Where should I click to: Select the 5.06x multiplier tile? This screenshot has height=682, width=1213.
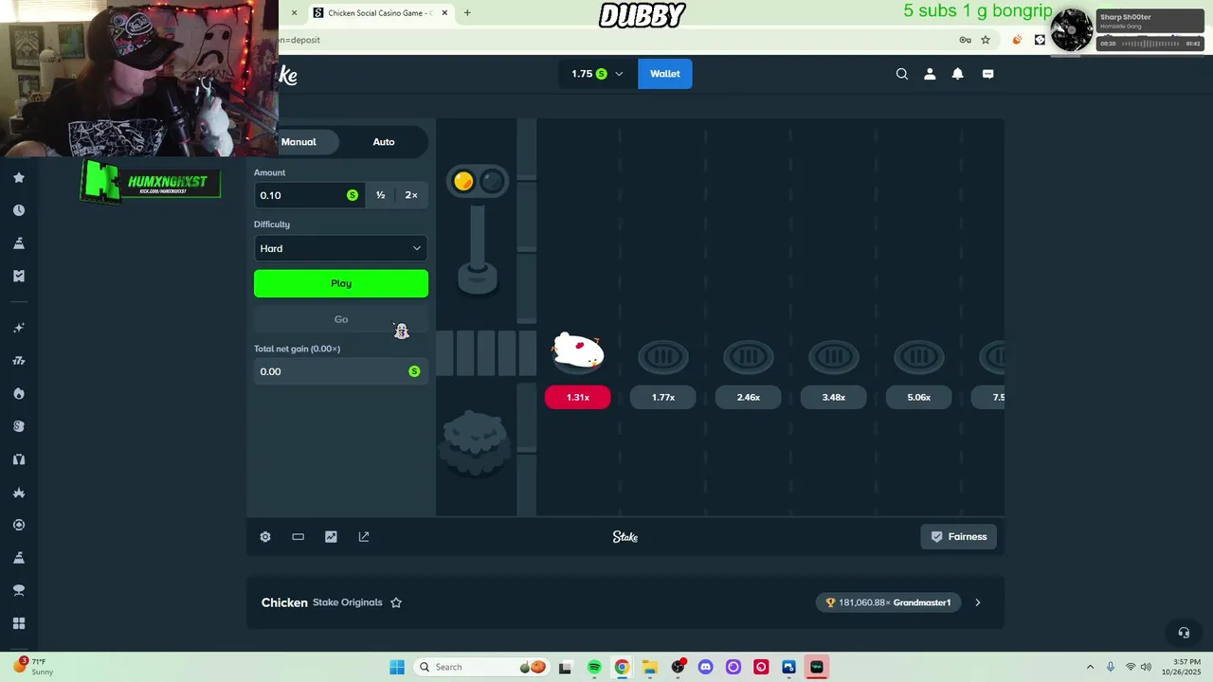point(919,398)
